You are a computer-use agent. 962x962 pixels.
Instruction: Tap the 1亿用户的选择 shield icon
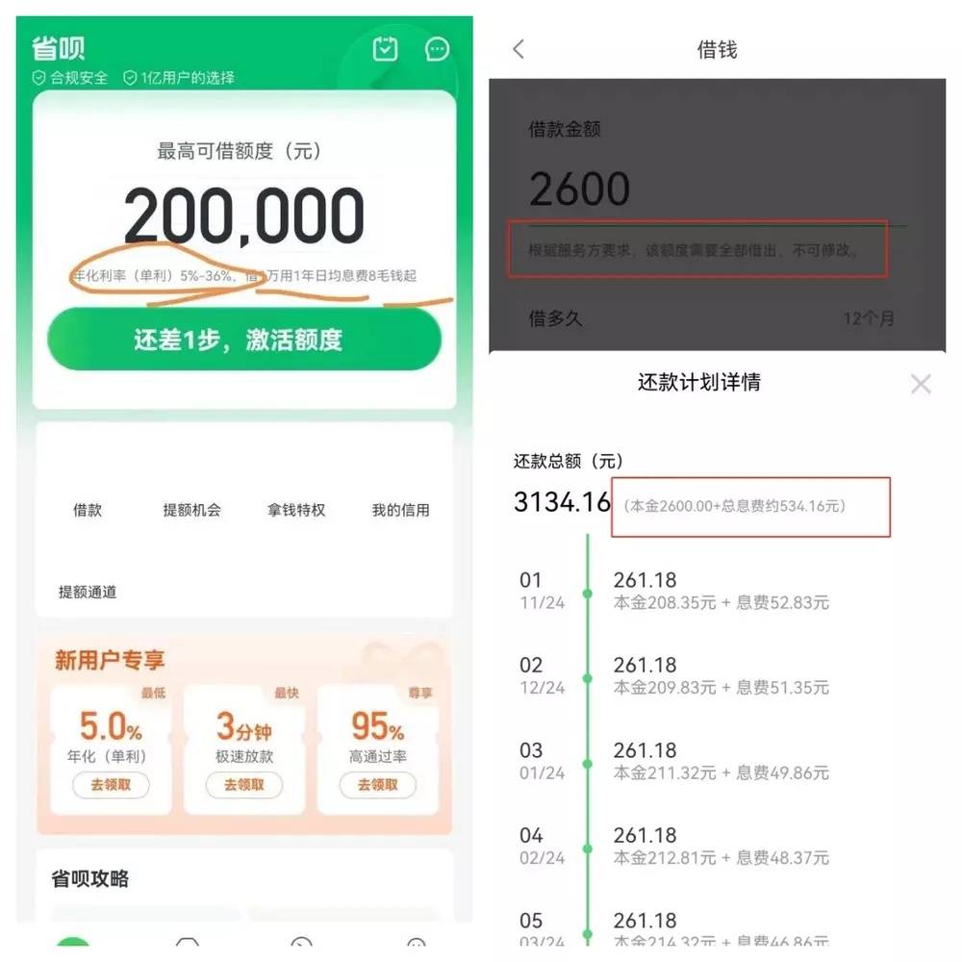point(130,78)
